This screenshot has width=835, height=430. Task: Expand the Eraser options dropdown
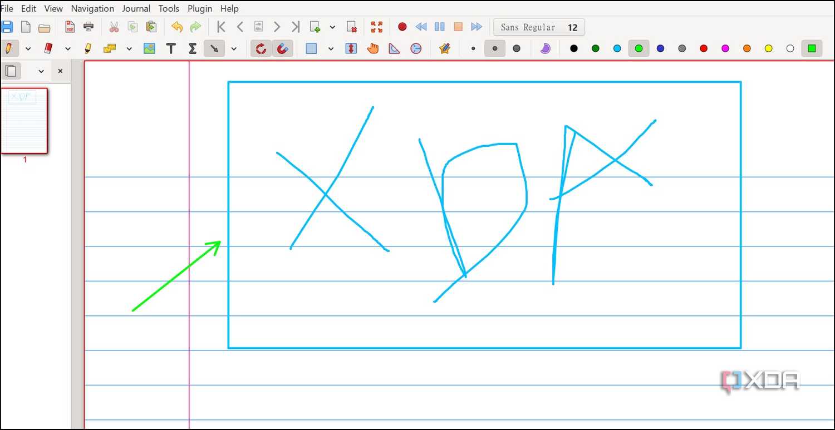tap(68, 48)
